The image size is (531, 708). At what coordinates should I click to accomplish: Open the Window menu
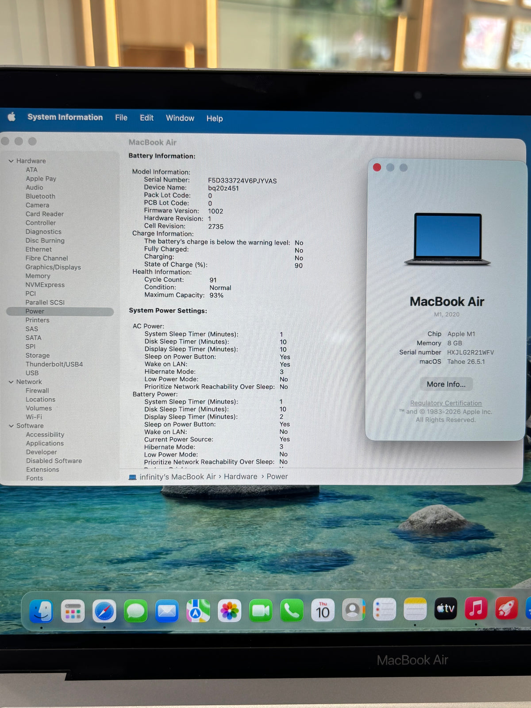pyautogui.click(x=180, y=118)
